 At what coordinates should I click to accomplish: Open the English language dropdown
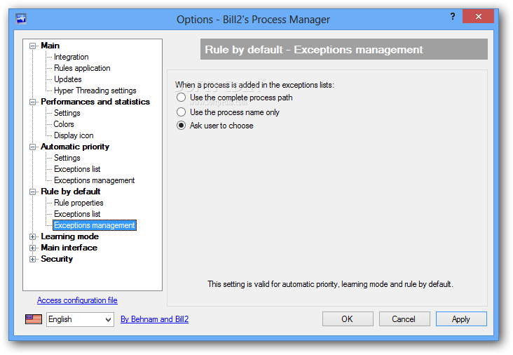click(80, 319)
